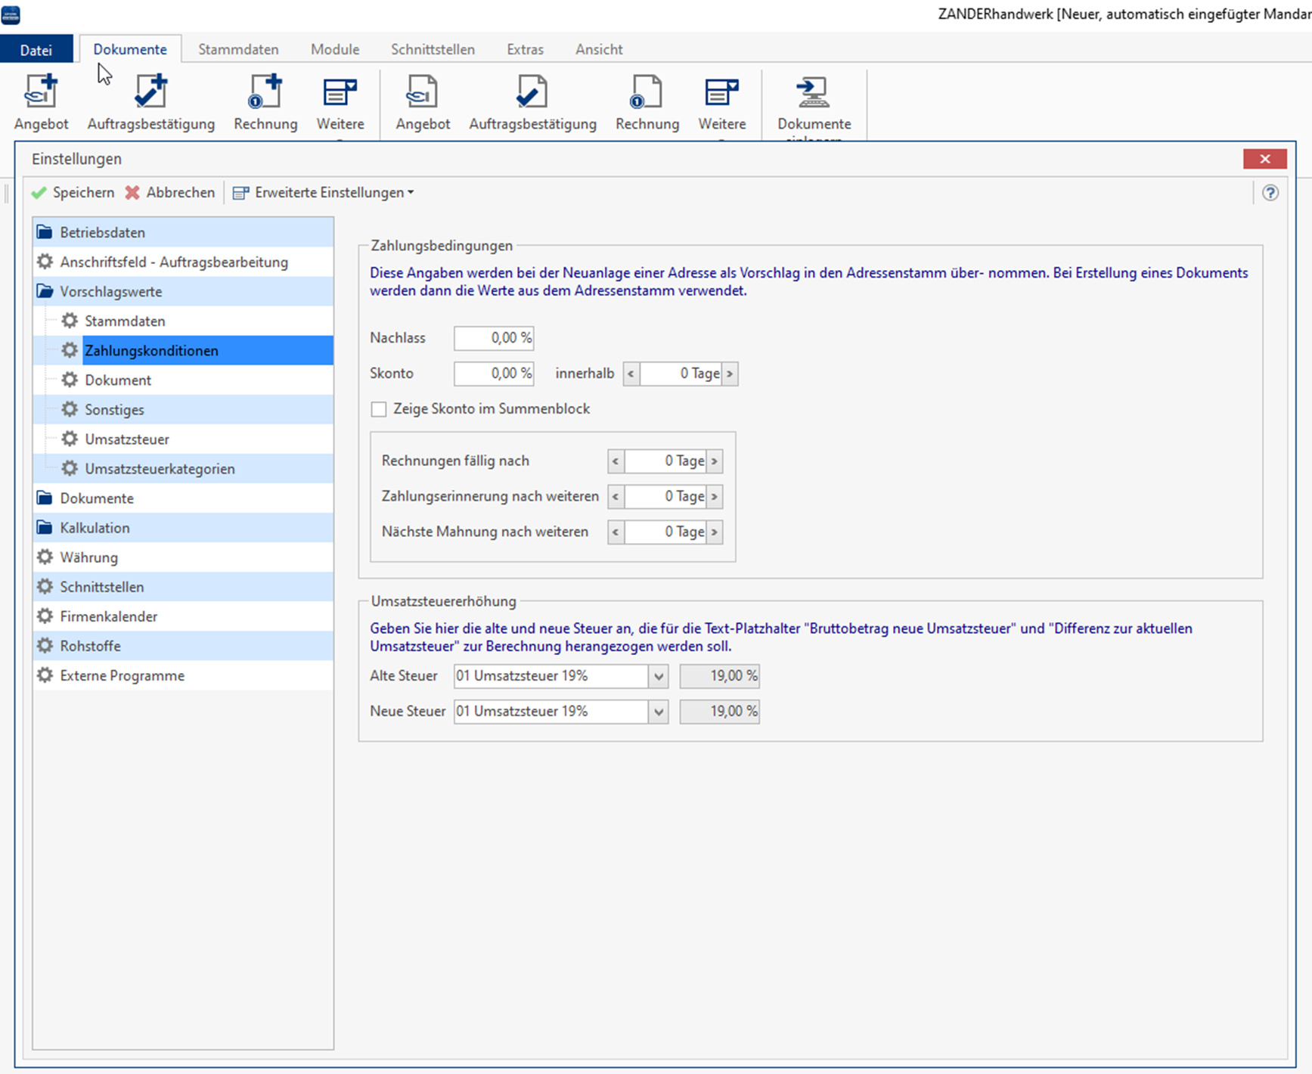This screenshot has width=1312, height=1074.
Task: Click into the Nachlass percentage field
Action: click(x=494, y=338)
